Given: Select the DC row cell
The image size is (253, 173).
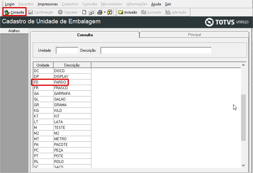Looking at the screenshot, I should click(43, 71).
